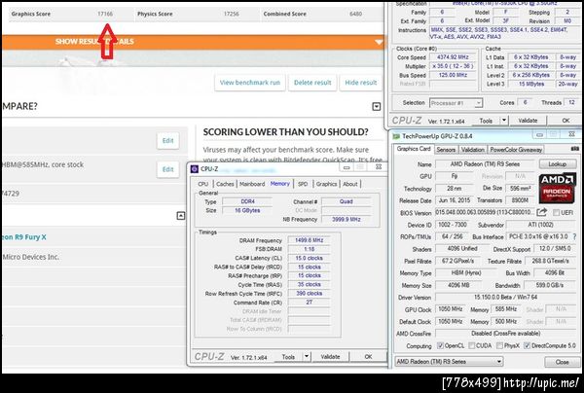The image size is (584, 393).
Task: Click the Graphics Score value 17166
Action: click(105, 14)
